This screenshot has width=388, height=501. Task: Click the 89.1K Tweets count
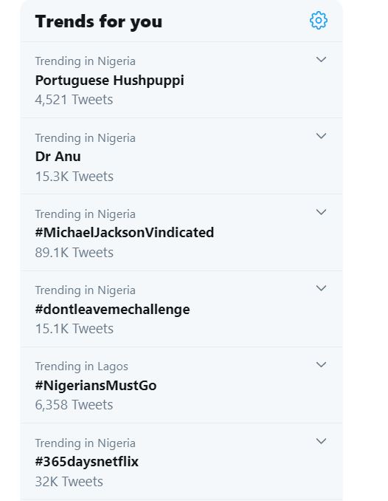(x=75, y=253)
